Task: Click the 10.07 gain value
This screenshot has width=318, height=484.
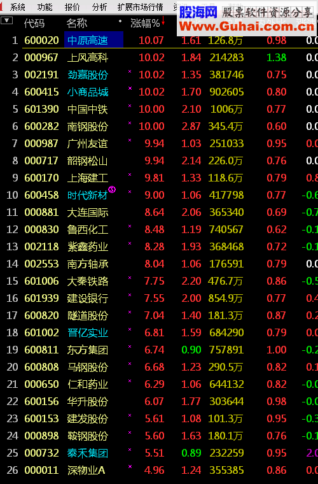Action: coord(151,40)
